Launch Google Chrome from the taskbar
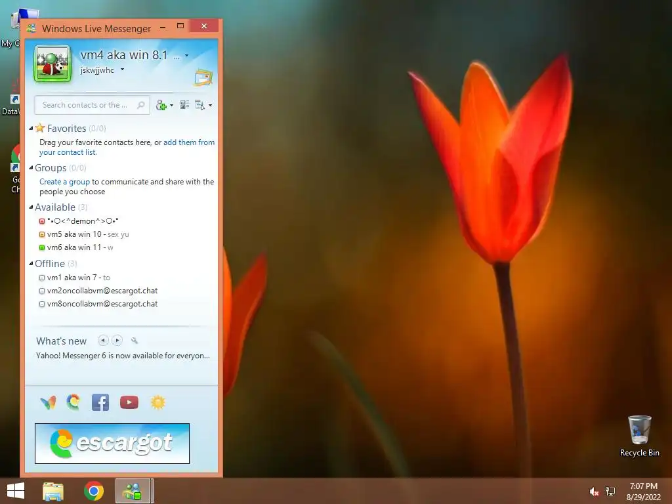672x504 pixels. [x=93, y=491]
